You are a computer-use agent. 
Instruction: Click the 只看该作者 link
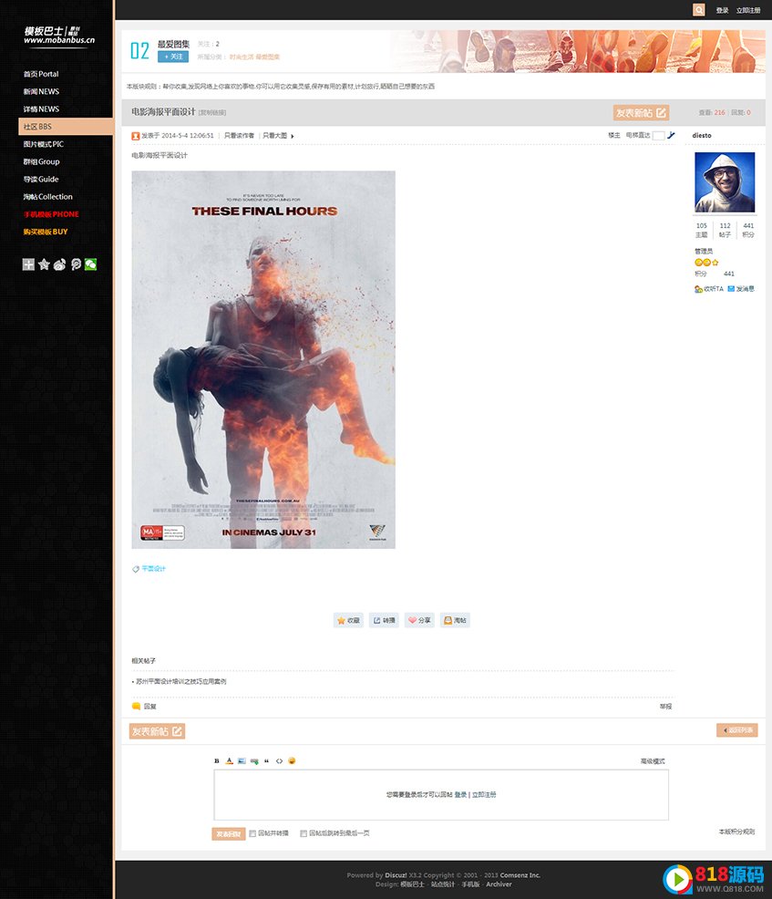[x=239, y=136]
